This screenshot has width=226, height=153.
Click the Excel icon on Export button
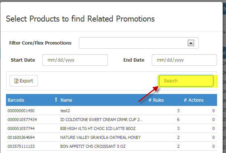coord(16,81)
